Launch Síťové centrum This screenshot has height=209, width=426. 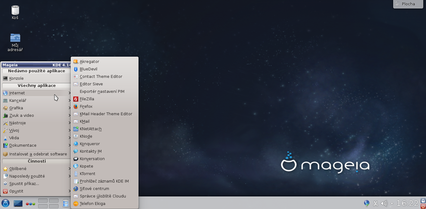point(104,189)
